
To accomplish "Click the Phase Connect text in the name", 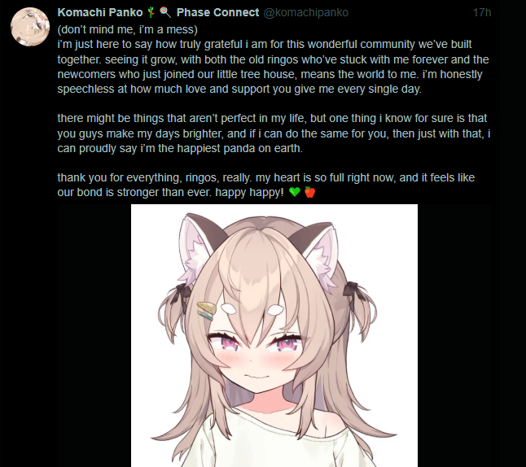I will (x=217, y=12).
